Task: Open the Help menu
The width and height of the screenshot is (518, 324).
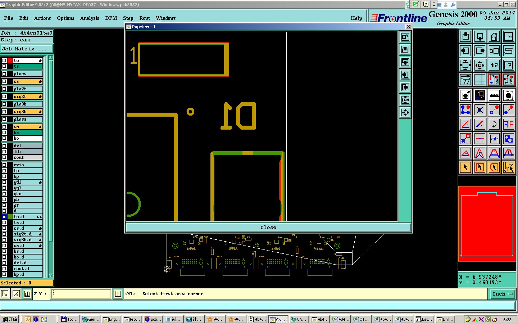Action: pyautogui.click(x=356, y=18)
